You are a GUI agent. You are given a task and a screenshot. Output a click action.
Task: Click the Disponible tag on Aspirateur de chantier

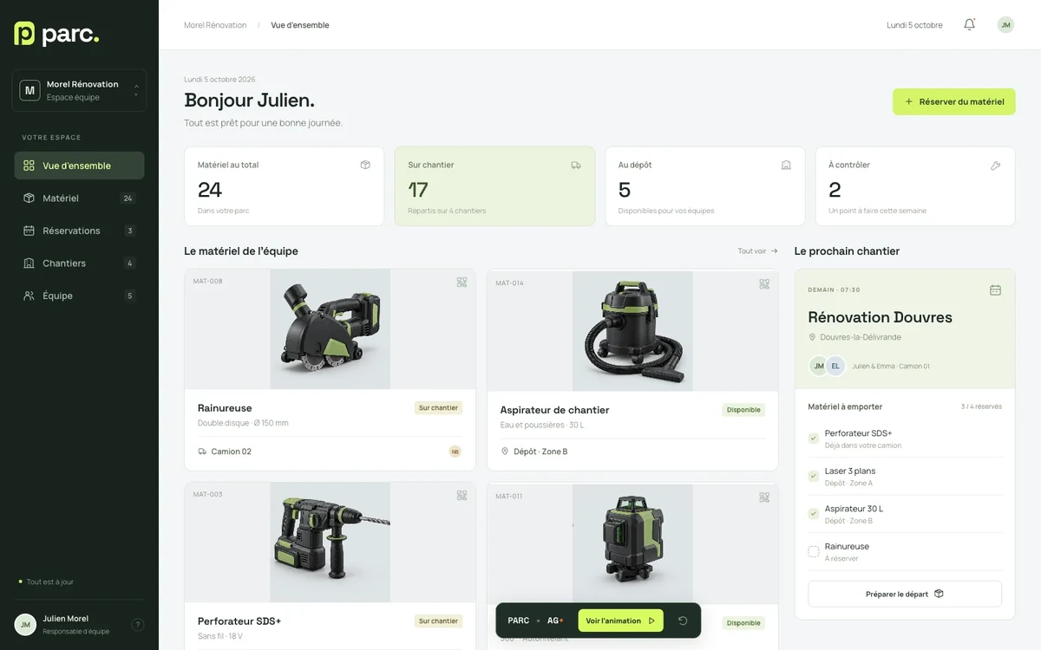(x=743, y=410)
